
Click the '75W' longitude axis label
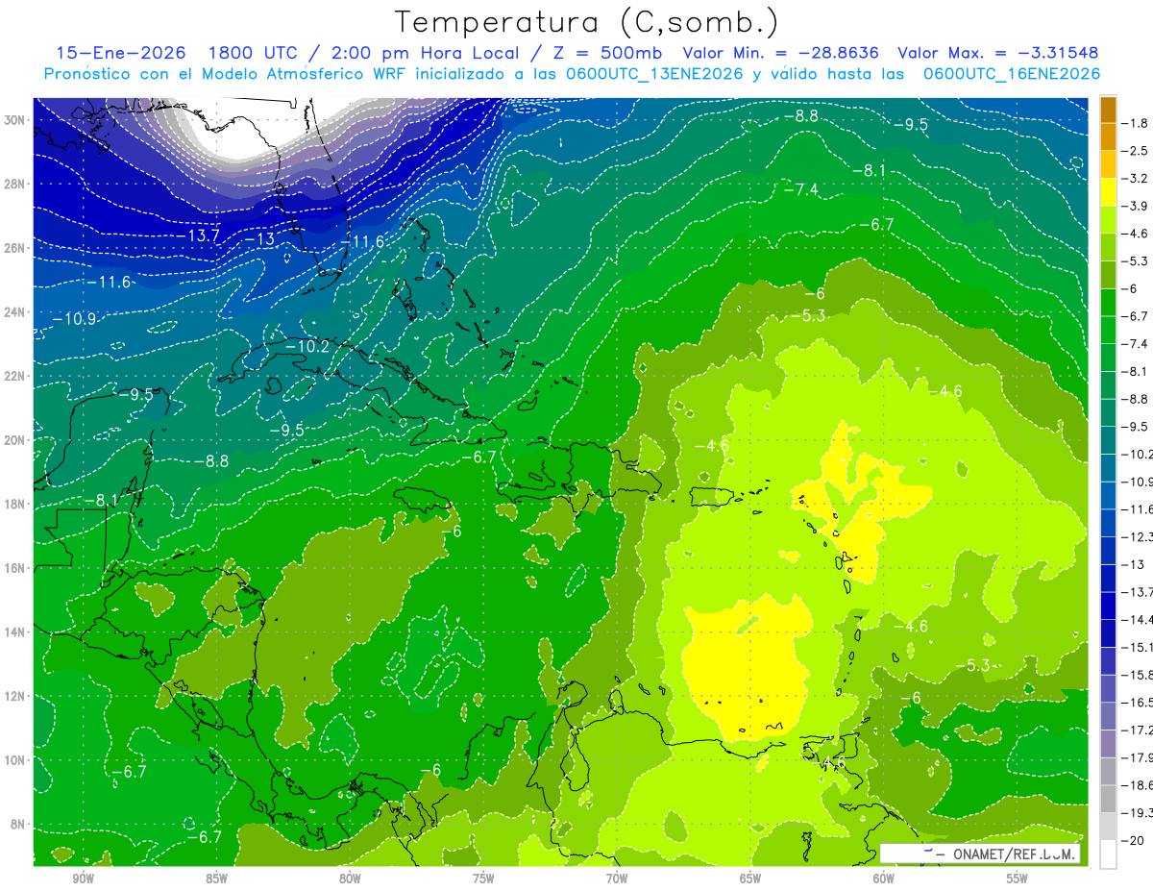click(483, 879)
